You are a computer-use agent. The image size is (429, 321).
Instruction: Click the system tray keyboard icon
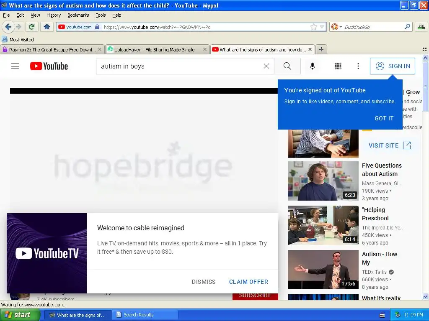382,315
